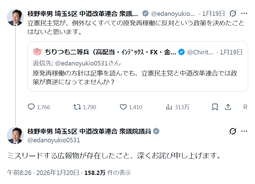Open Grok icon on the first tweet
The height and width of the screenshot is (184, 255).
233,13
